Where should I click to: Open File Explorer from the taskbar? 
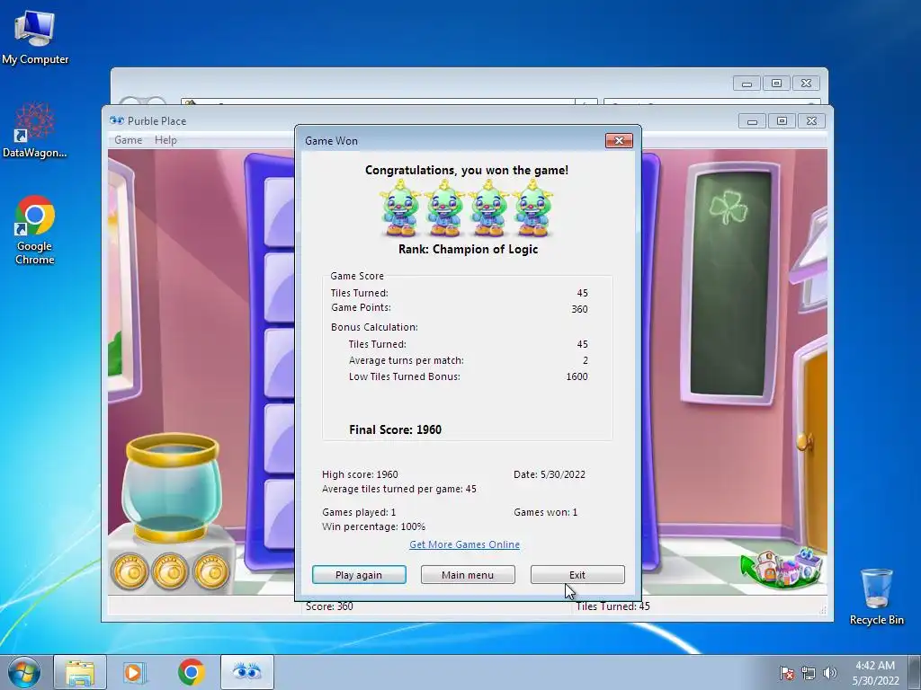[80, 672]
